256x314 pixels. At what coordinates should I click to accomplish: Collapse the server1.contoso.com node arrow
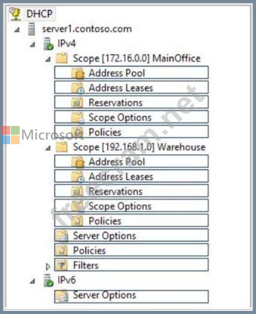click(17, 30)
